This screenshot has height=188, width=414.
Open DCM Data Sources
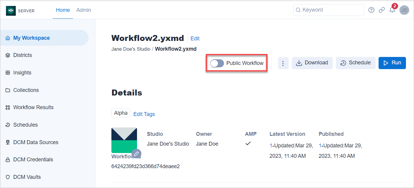click(x=36, y=142)
